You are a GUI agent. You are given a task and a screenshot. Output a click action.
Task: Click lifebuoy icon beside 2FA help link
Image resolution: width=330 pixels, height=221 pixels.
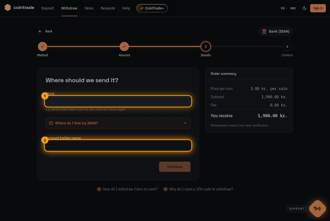click(166, 189)
